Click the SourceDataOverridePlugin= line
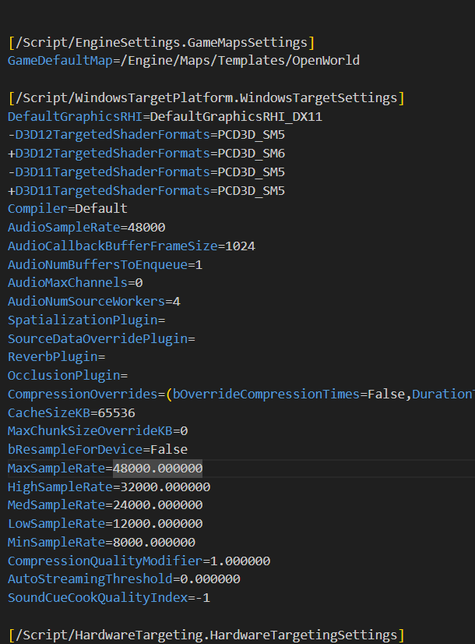This screenshot has width=475, height=644. (102, 339)
